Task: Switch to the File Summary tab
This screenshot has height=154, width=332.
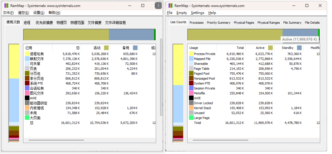Action: pos(292,22)
